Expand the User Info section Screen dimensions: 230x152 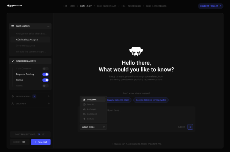pos(49,104)
